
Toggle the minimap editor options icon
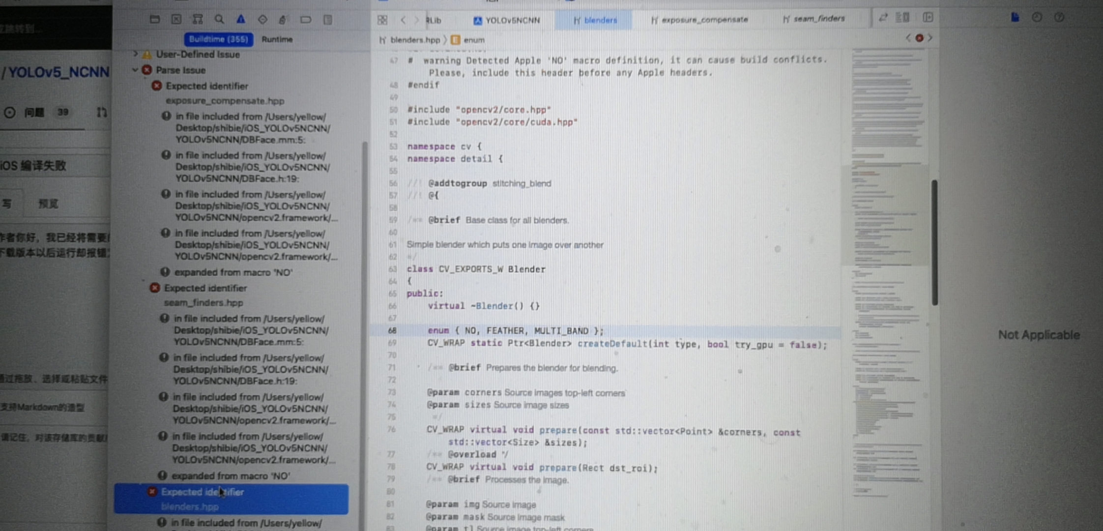tap(902, 18)
